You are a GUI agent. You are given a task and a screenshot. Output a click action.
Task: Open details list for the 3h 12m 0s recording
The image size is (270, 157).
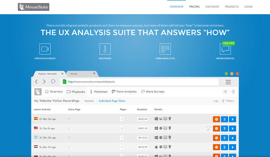pos(224,129)
